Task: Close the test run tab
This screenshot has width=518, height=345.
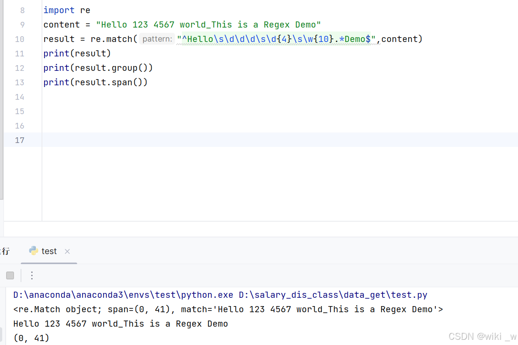Action: (67, 251)
